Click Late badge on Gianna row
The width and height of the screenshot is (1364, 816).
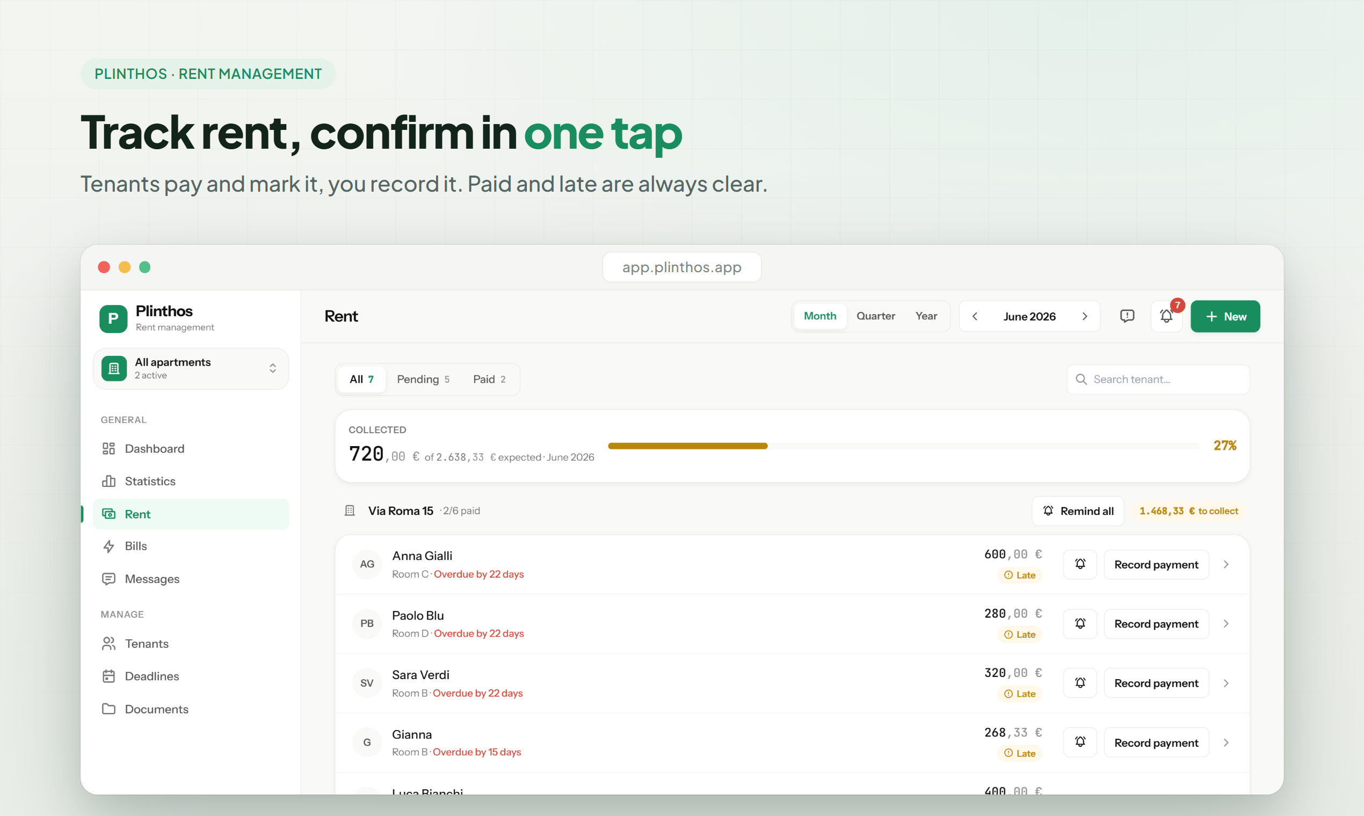click(1019, 753)
